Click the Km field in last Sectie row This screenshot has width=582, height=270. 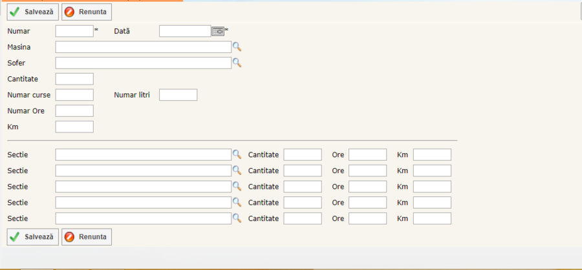432,218
